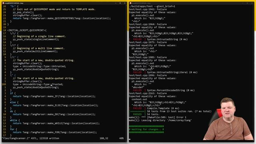Image resolution: width=256 pixels, height=144 pixels.
Task: Click 'make[1]: *** [Makefile:509: test] Error 1'
Action: tap(158, 117)
